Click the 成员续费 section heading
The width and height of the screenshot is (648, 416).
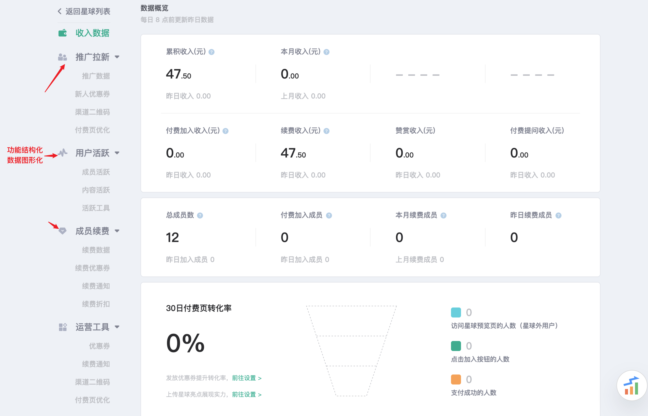(x=92, y=231)
